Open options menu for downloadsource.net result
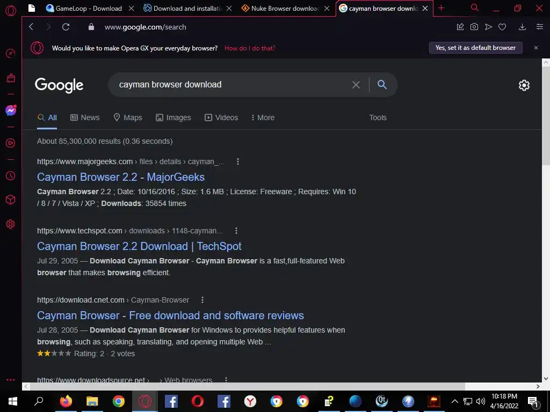 point(226,380)
